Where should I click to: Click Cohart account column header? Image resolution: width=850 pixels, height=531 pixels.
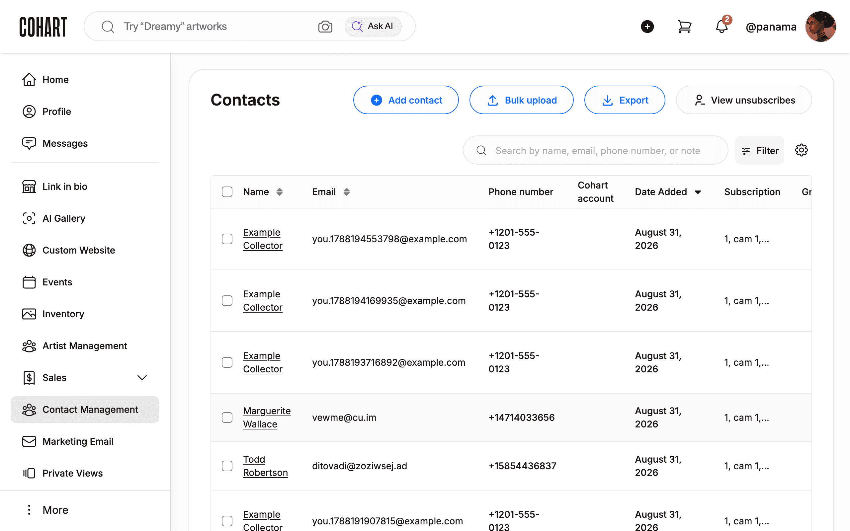click(x=595, y=192)
